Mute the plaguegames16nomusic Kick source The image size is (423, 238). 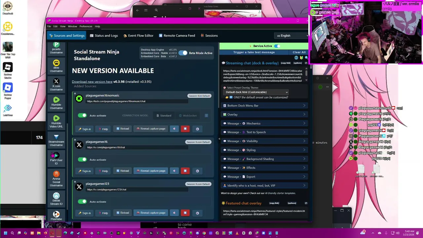pyautogui.click(x=174, y=129)
